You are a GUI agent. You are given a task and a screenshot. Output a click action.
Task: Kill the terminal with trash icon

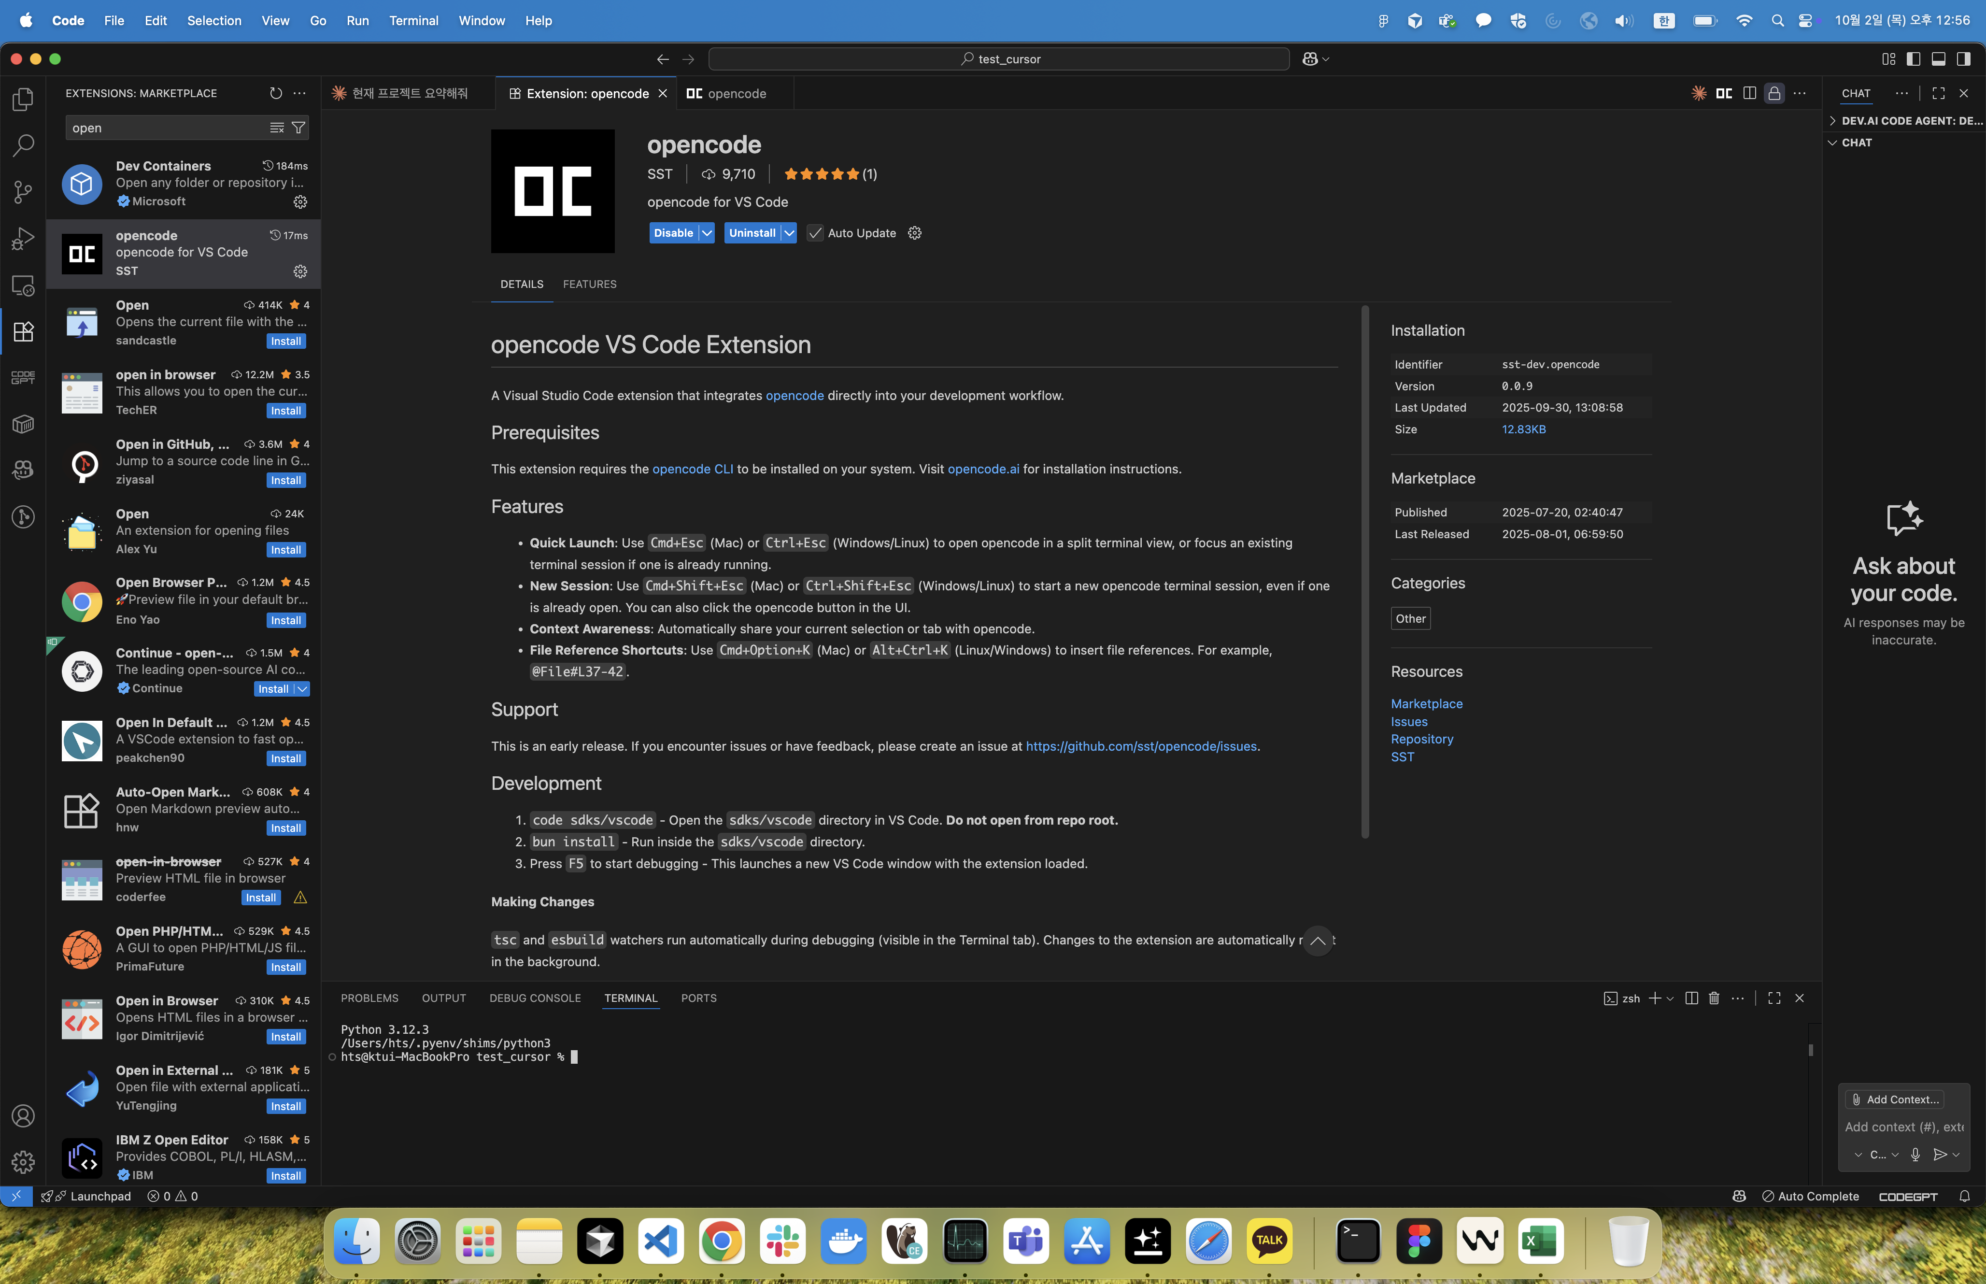tap(1714, 998)
